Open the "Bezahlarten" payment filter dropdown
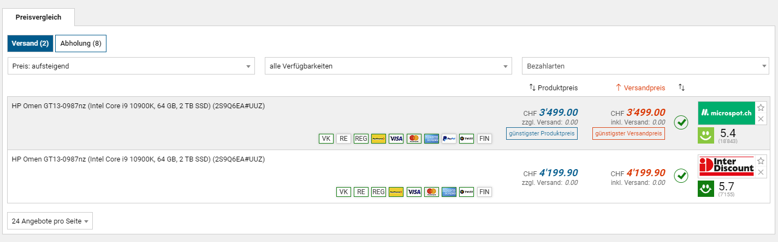This screenshot has width=778, height=242. [645, 66]
